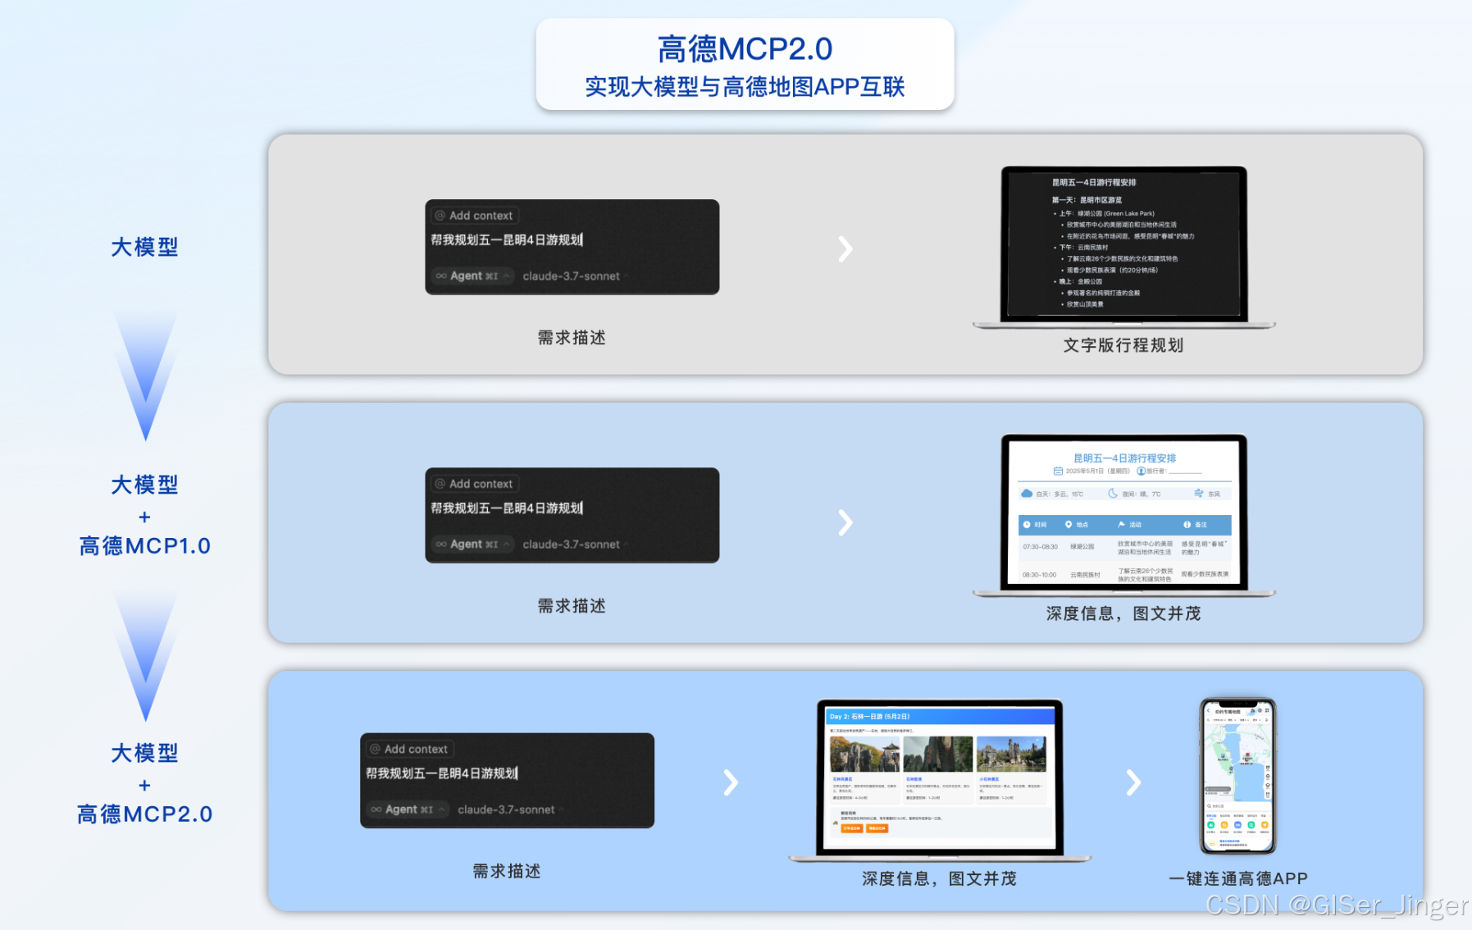This screenshot has width=1472, height=930.
Task: Click the second orange button in the 前往石林 card
Action: (x=877, y=828)
